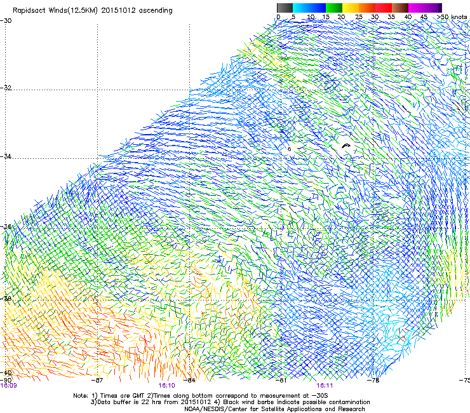The image size is (470, 413).
Task: Select the yellow 20-25 knots legend segment
Action: (x=351, y=8)
